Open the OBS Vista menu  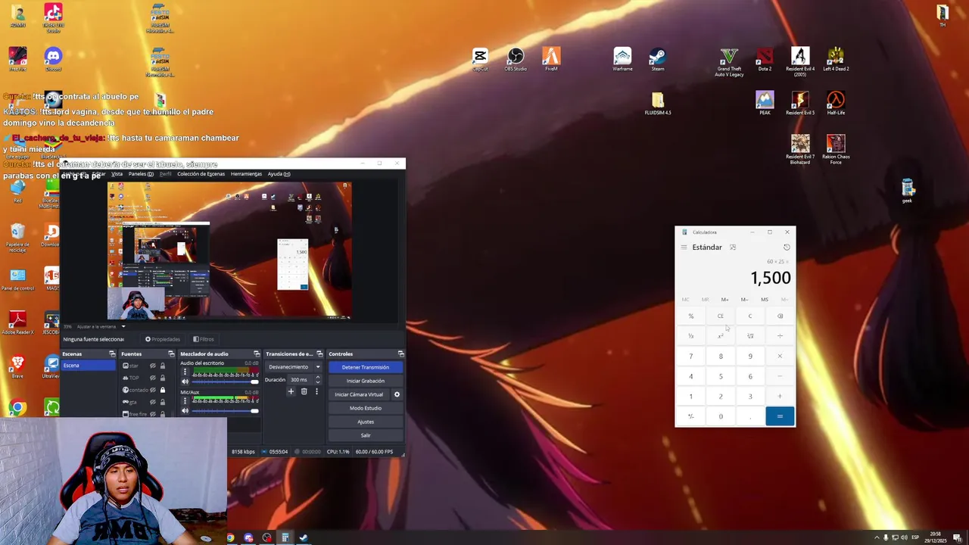[x=117, y=174]
